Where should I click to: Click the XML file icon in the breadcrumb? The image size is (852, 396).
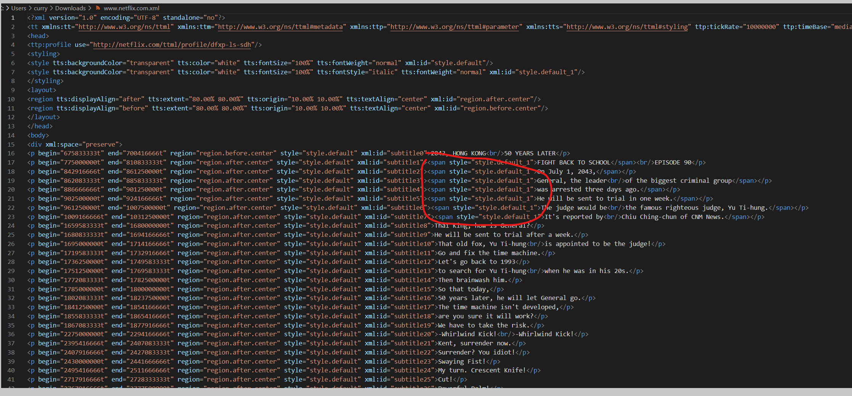(x=98, y=8)
